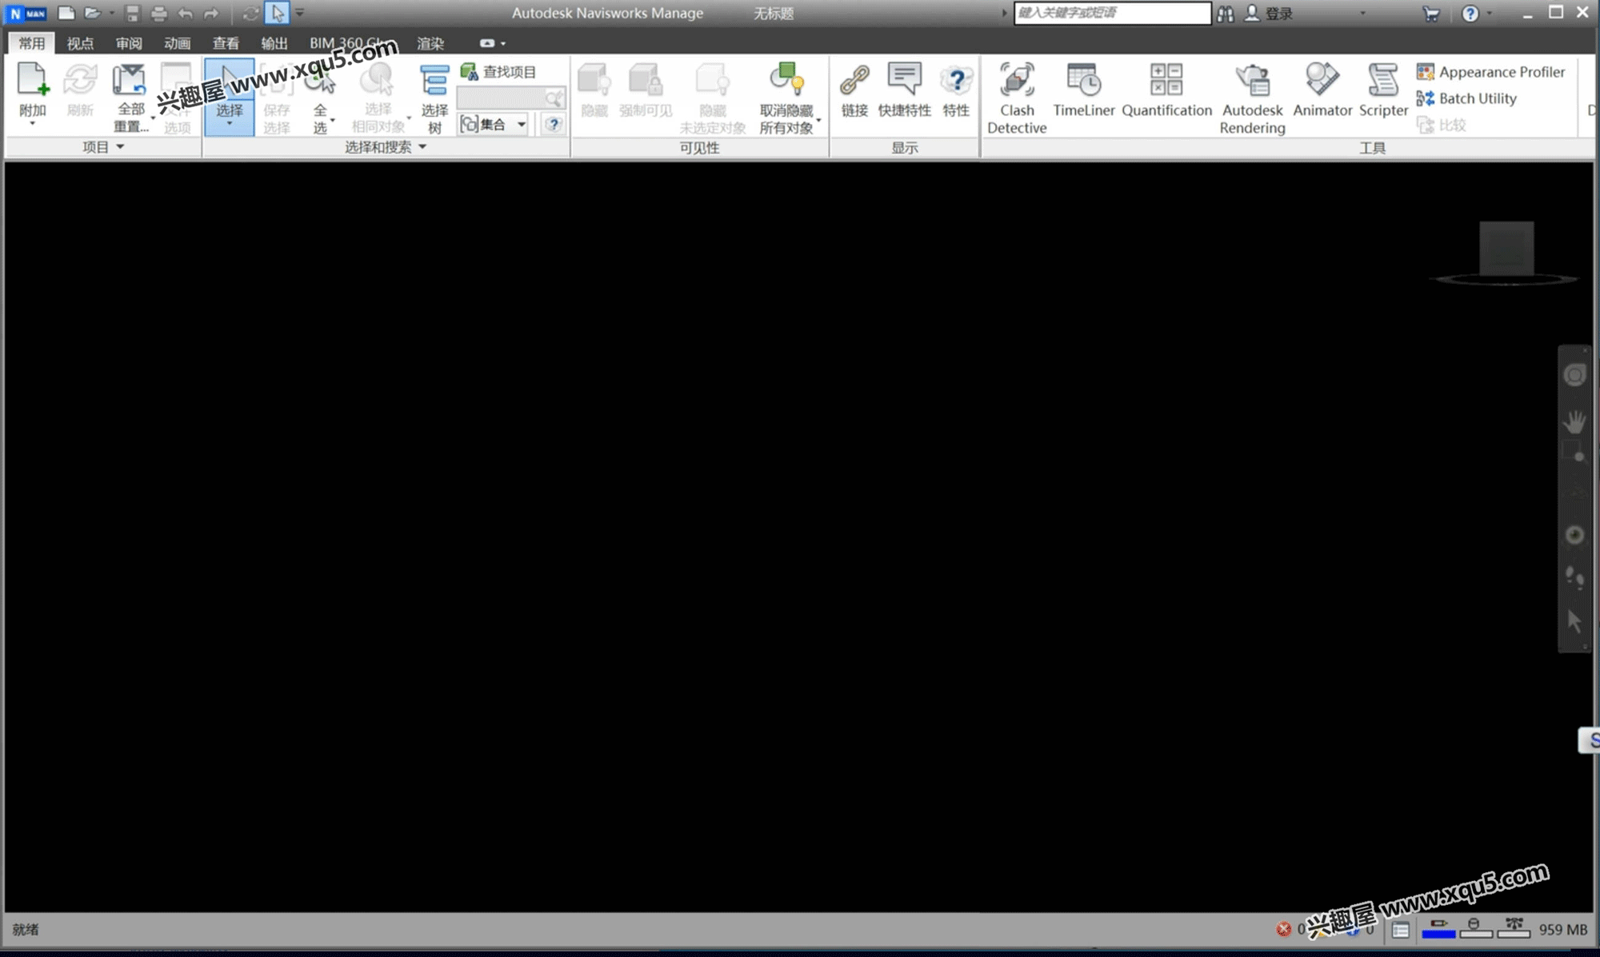Open the Clash Detective tool
The image size is (1600, 957).
(1017, 98)
